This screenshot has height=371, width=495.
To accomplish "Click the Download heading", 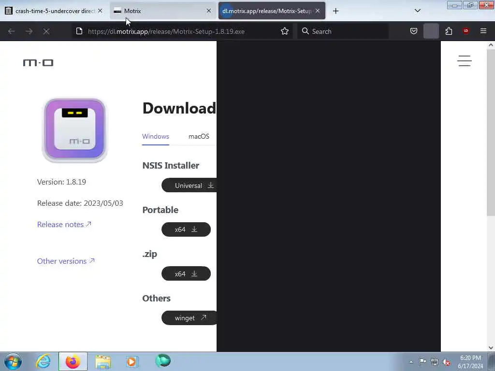I will [x=179, y=108].
